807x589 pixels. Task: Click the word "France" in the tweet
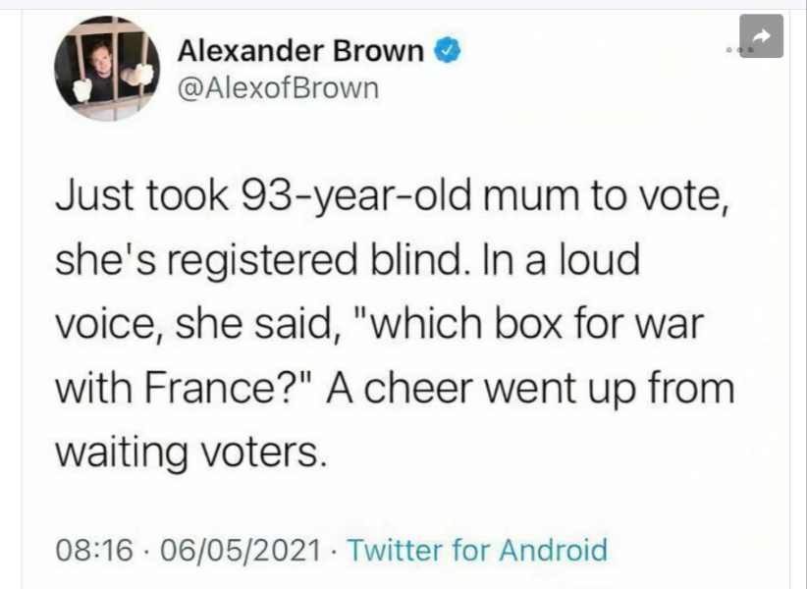click(x=209, y=388)
